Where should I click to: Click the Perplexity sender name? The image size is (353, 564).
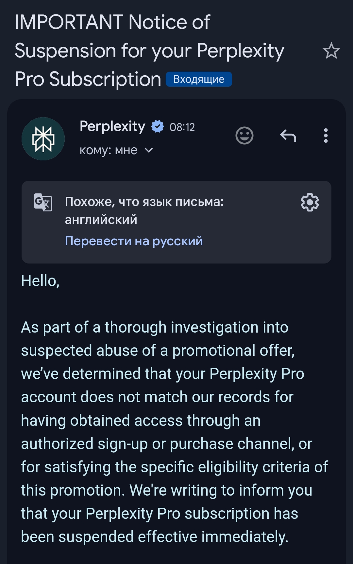point(112,126)
